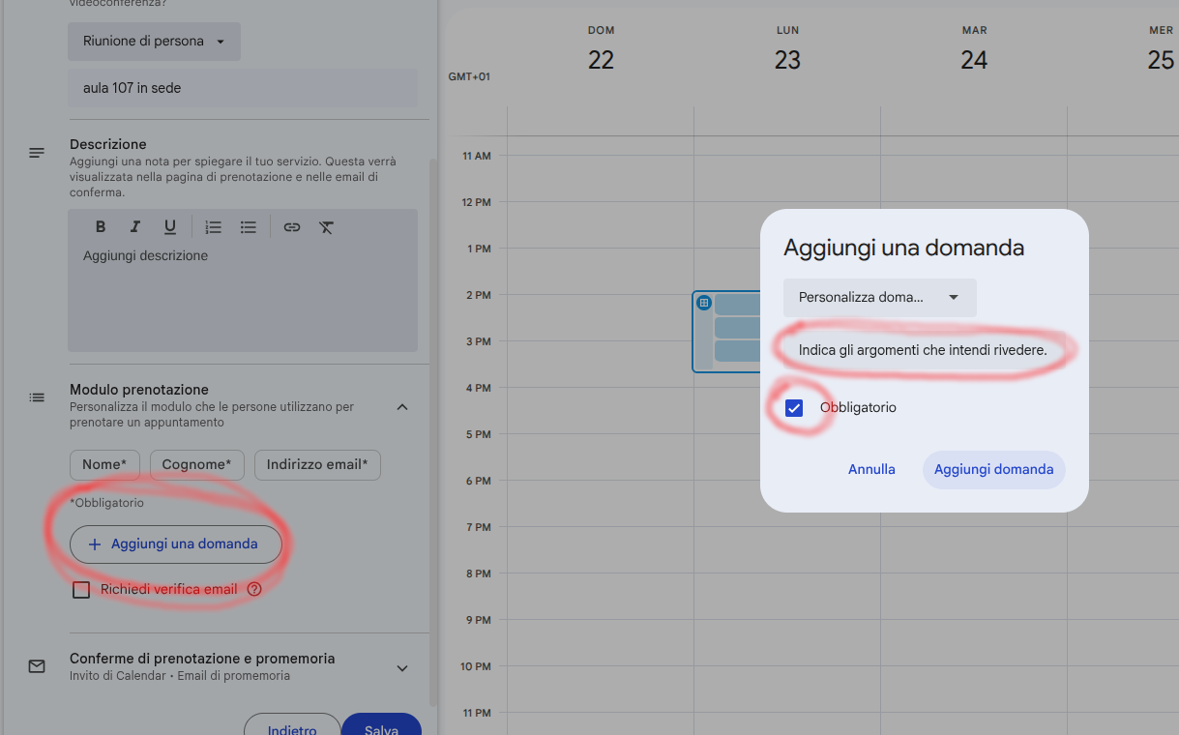Image resolution: width=1179 pixels, height=735 pixels.
Task: Expand Conferme di prenotazione e promemoria
Action: click(403, 668)
